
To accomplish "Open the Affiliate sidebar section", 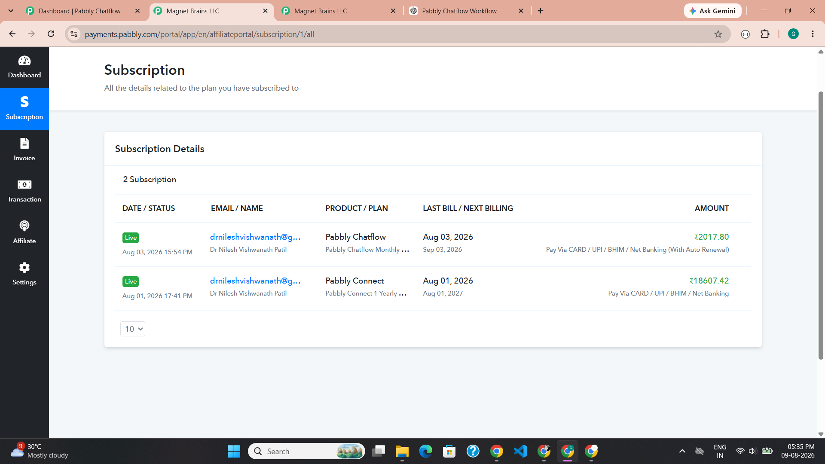I will (24, 232).
